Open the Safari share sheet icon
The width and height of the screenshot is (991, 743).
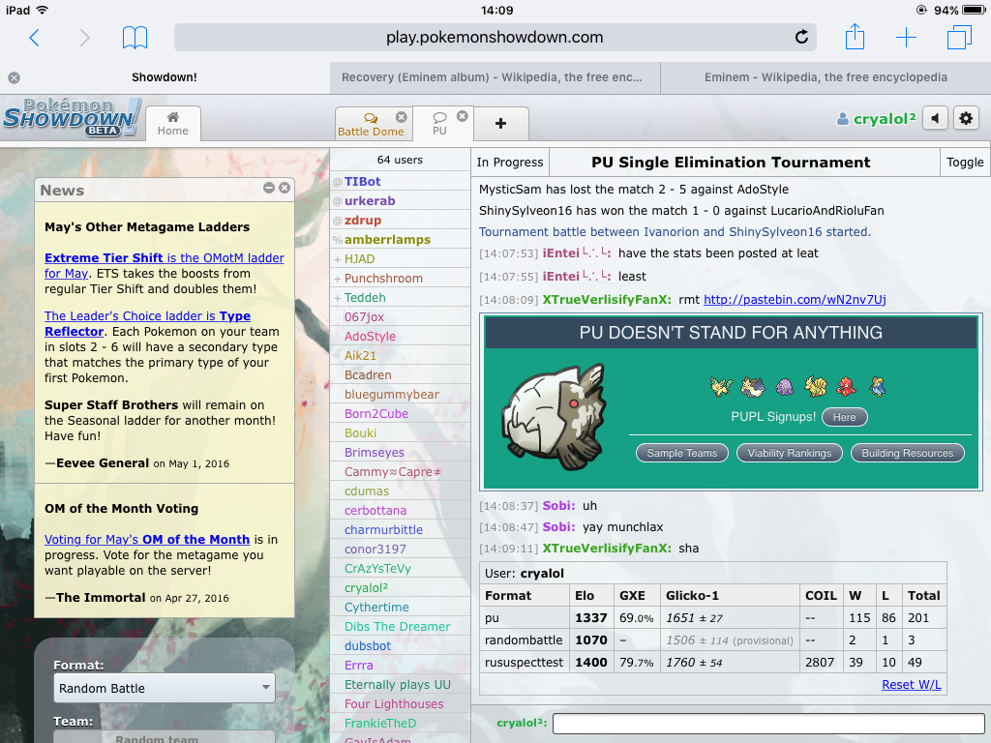tap(855, 38)
